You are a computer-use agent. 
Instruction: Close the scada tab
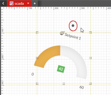[28, 3]
